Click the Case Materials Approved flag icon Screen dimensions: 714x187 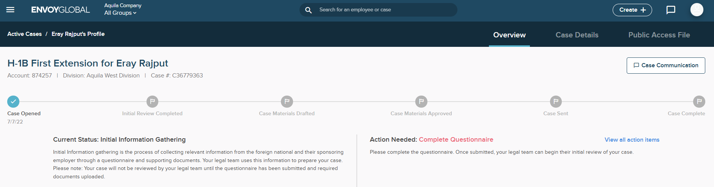421,102
